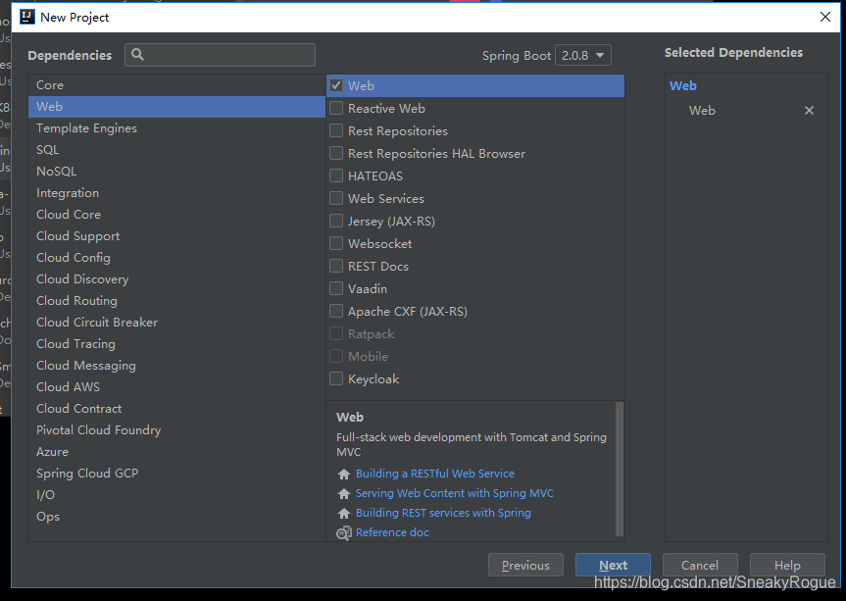Choose the Cloud Tracing category
The image size is (846, 601).
[x=176, y=344]
